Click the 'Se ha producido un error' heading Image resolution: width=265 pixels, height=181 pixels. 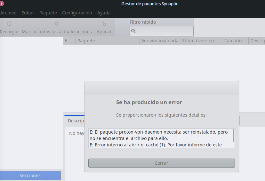point(149,102)
